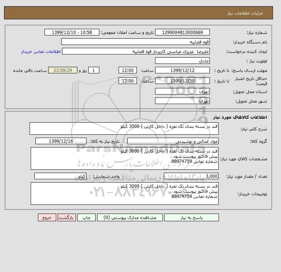Click the پاسخ به نیاز button
The height and width of the screenshot is (272, 281).
[191, 218]
